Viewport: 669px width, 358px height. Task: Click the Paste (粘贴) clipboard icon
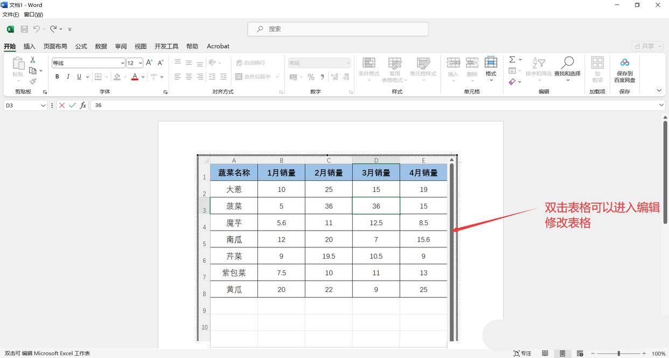[18, 63]
